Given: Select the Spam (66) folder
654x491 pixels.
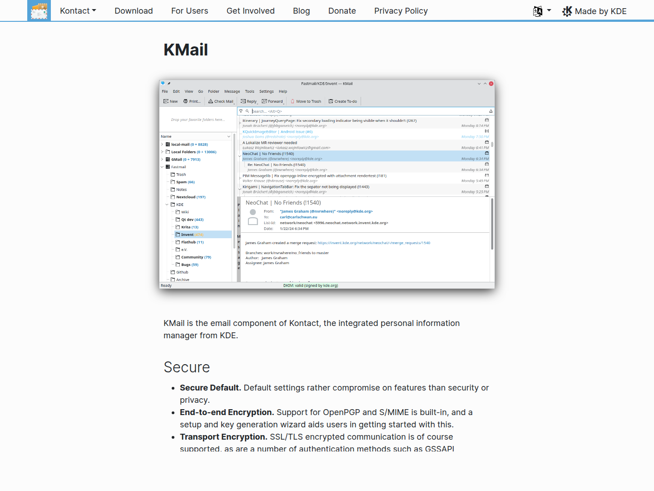Looking at the screenshot, I should pos(183,182).
